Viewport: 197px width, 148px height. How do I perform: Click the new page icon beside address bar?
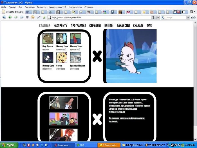44,17
